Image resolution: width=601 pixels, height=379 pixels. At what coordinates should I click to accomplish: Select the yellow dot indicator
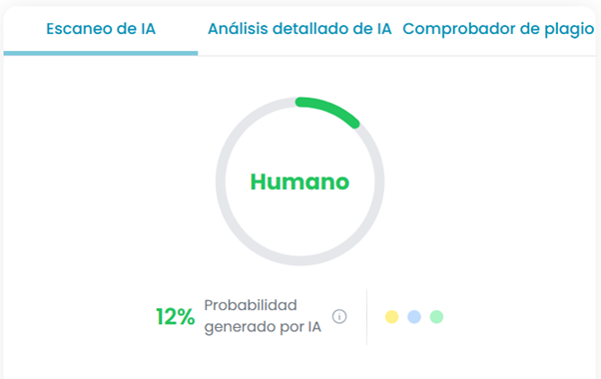tap(391, 317)
